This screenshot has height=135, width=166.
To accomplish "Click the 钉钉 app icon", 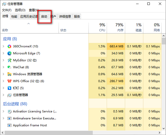I will [x=9, y=88].
